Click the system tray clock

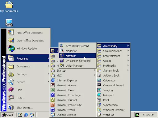pos(148,115)
